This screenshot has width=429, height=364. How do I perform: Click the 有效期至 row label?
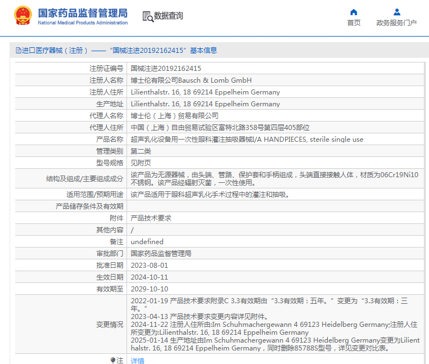pyautogui.click(x=110, y=289)
